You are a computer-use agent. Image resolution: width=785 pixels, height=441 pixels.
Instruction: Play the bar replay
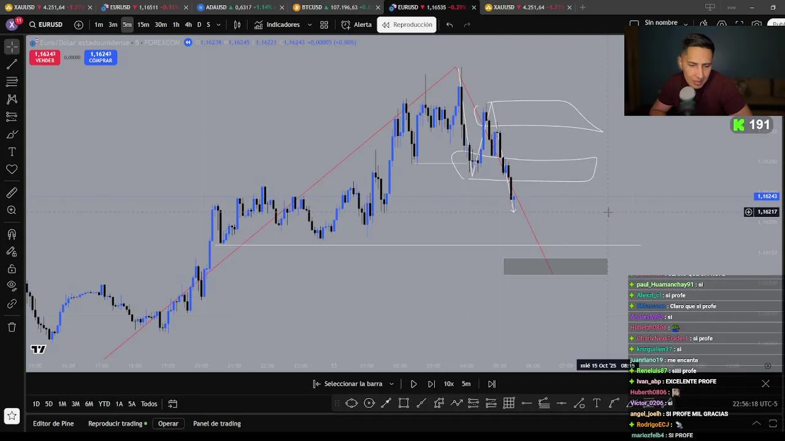[x=413, y=384]
